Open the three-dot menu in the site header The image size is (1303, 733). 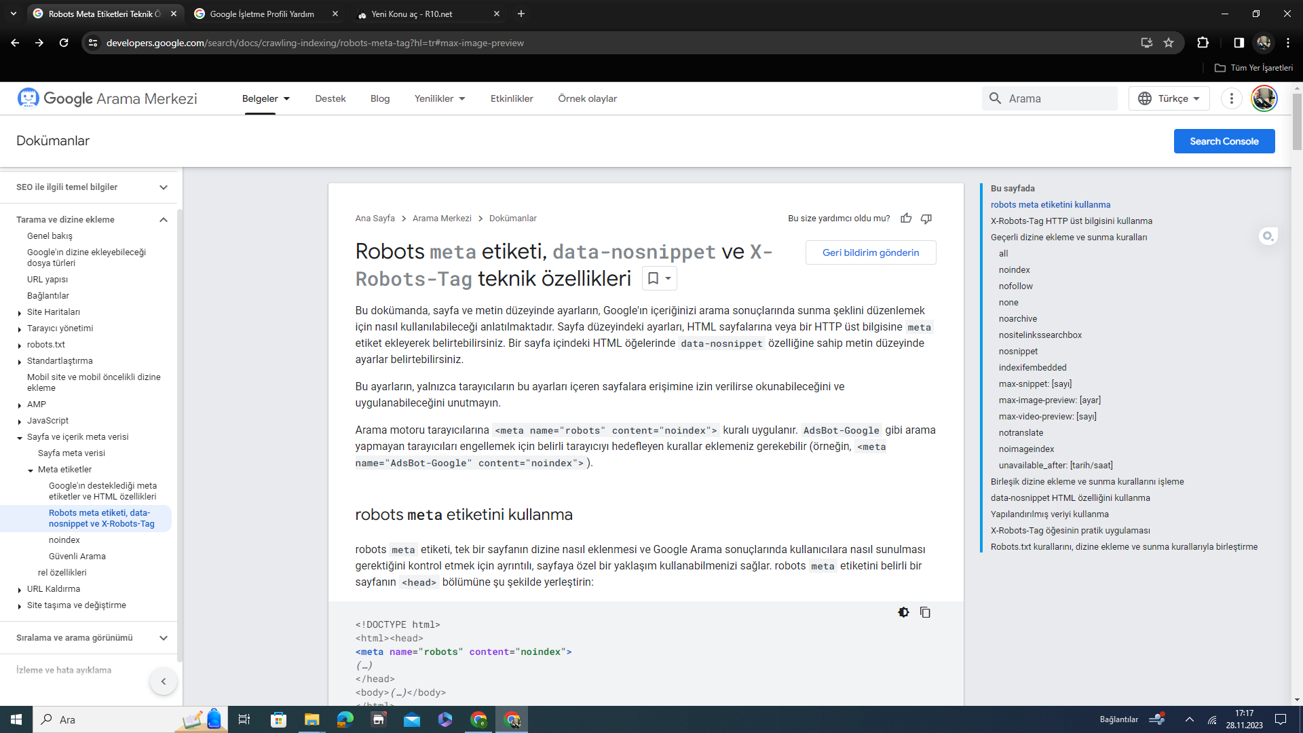(1232, 98)
